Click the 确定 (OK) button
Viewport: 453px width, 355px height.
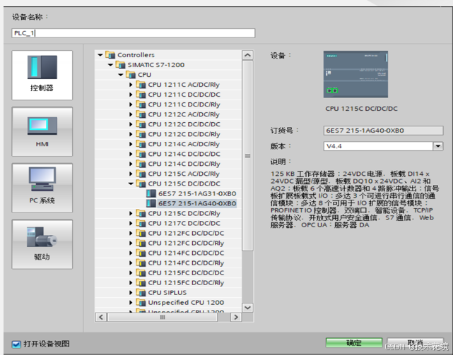[x=354, y=343]
